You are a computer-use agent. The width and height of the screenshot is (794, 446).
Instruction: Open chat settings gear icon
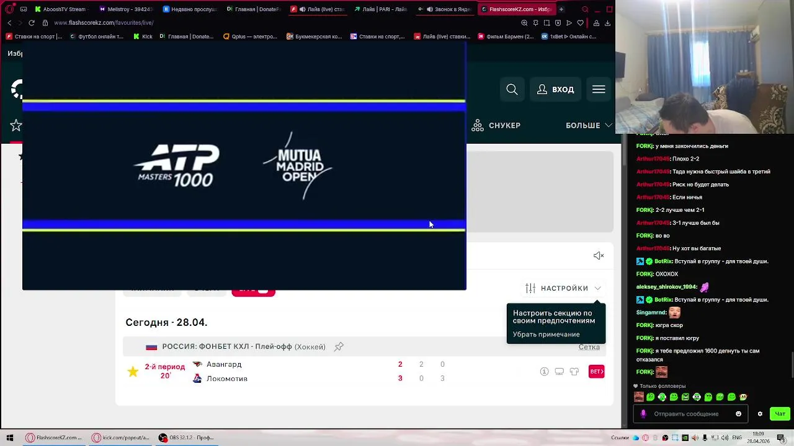(760, 414)
